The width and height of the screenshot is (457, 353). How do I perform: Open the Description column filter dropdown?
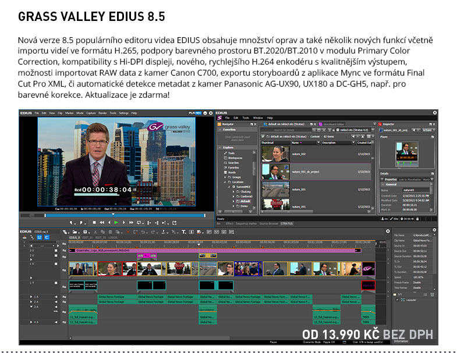click(353, 142)
